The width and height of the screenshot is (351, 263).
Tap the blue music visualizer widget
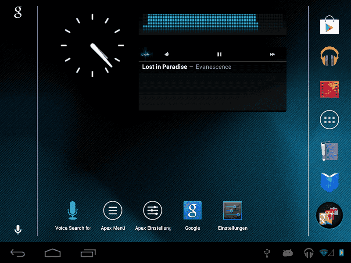pyautogui.click(x=212, y=22)
